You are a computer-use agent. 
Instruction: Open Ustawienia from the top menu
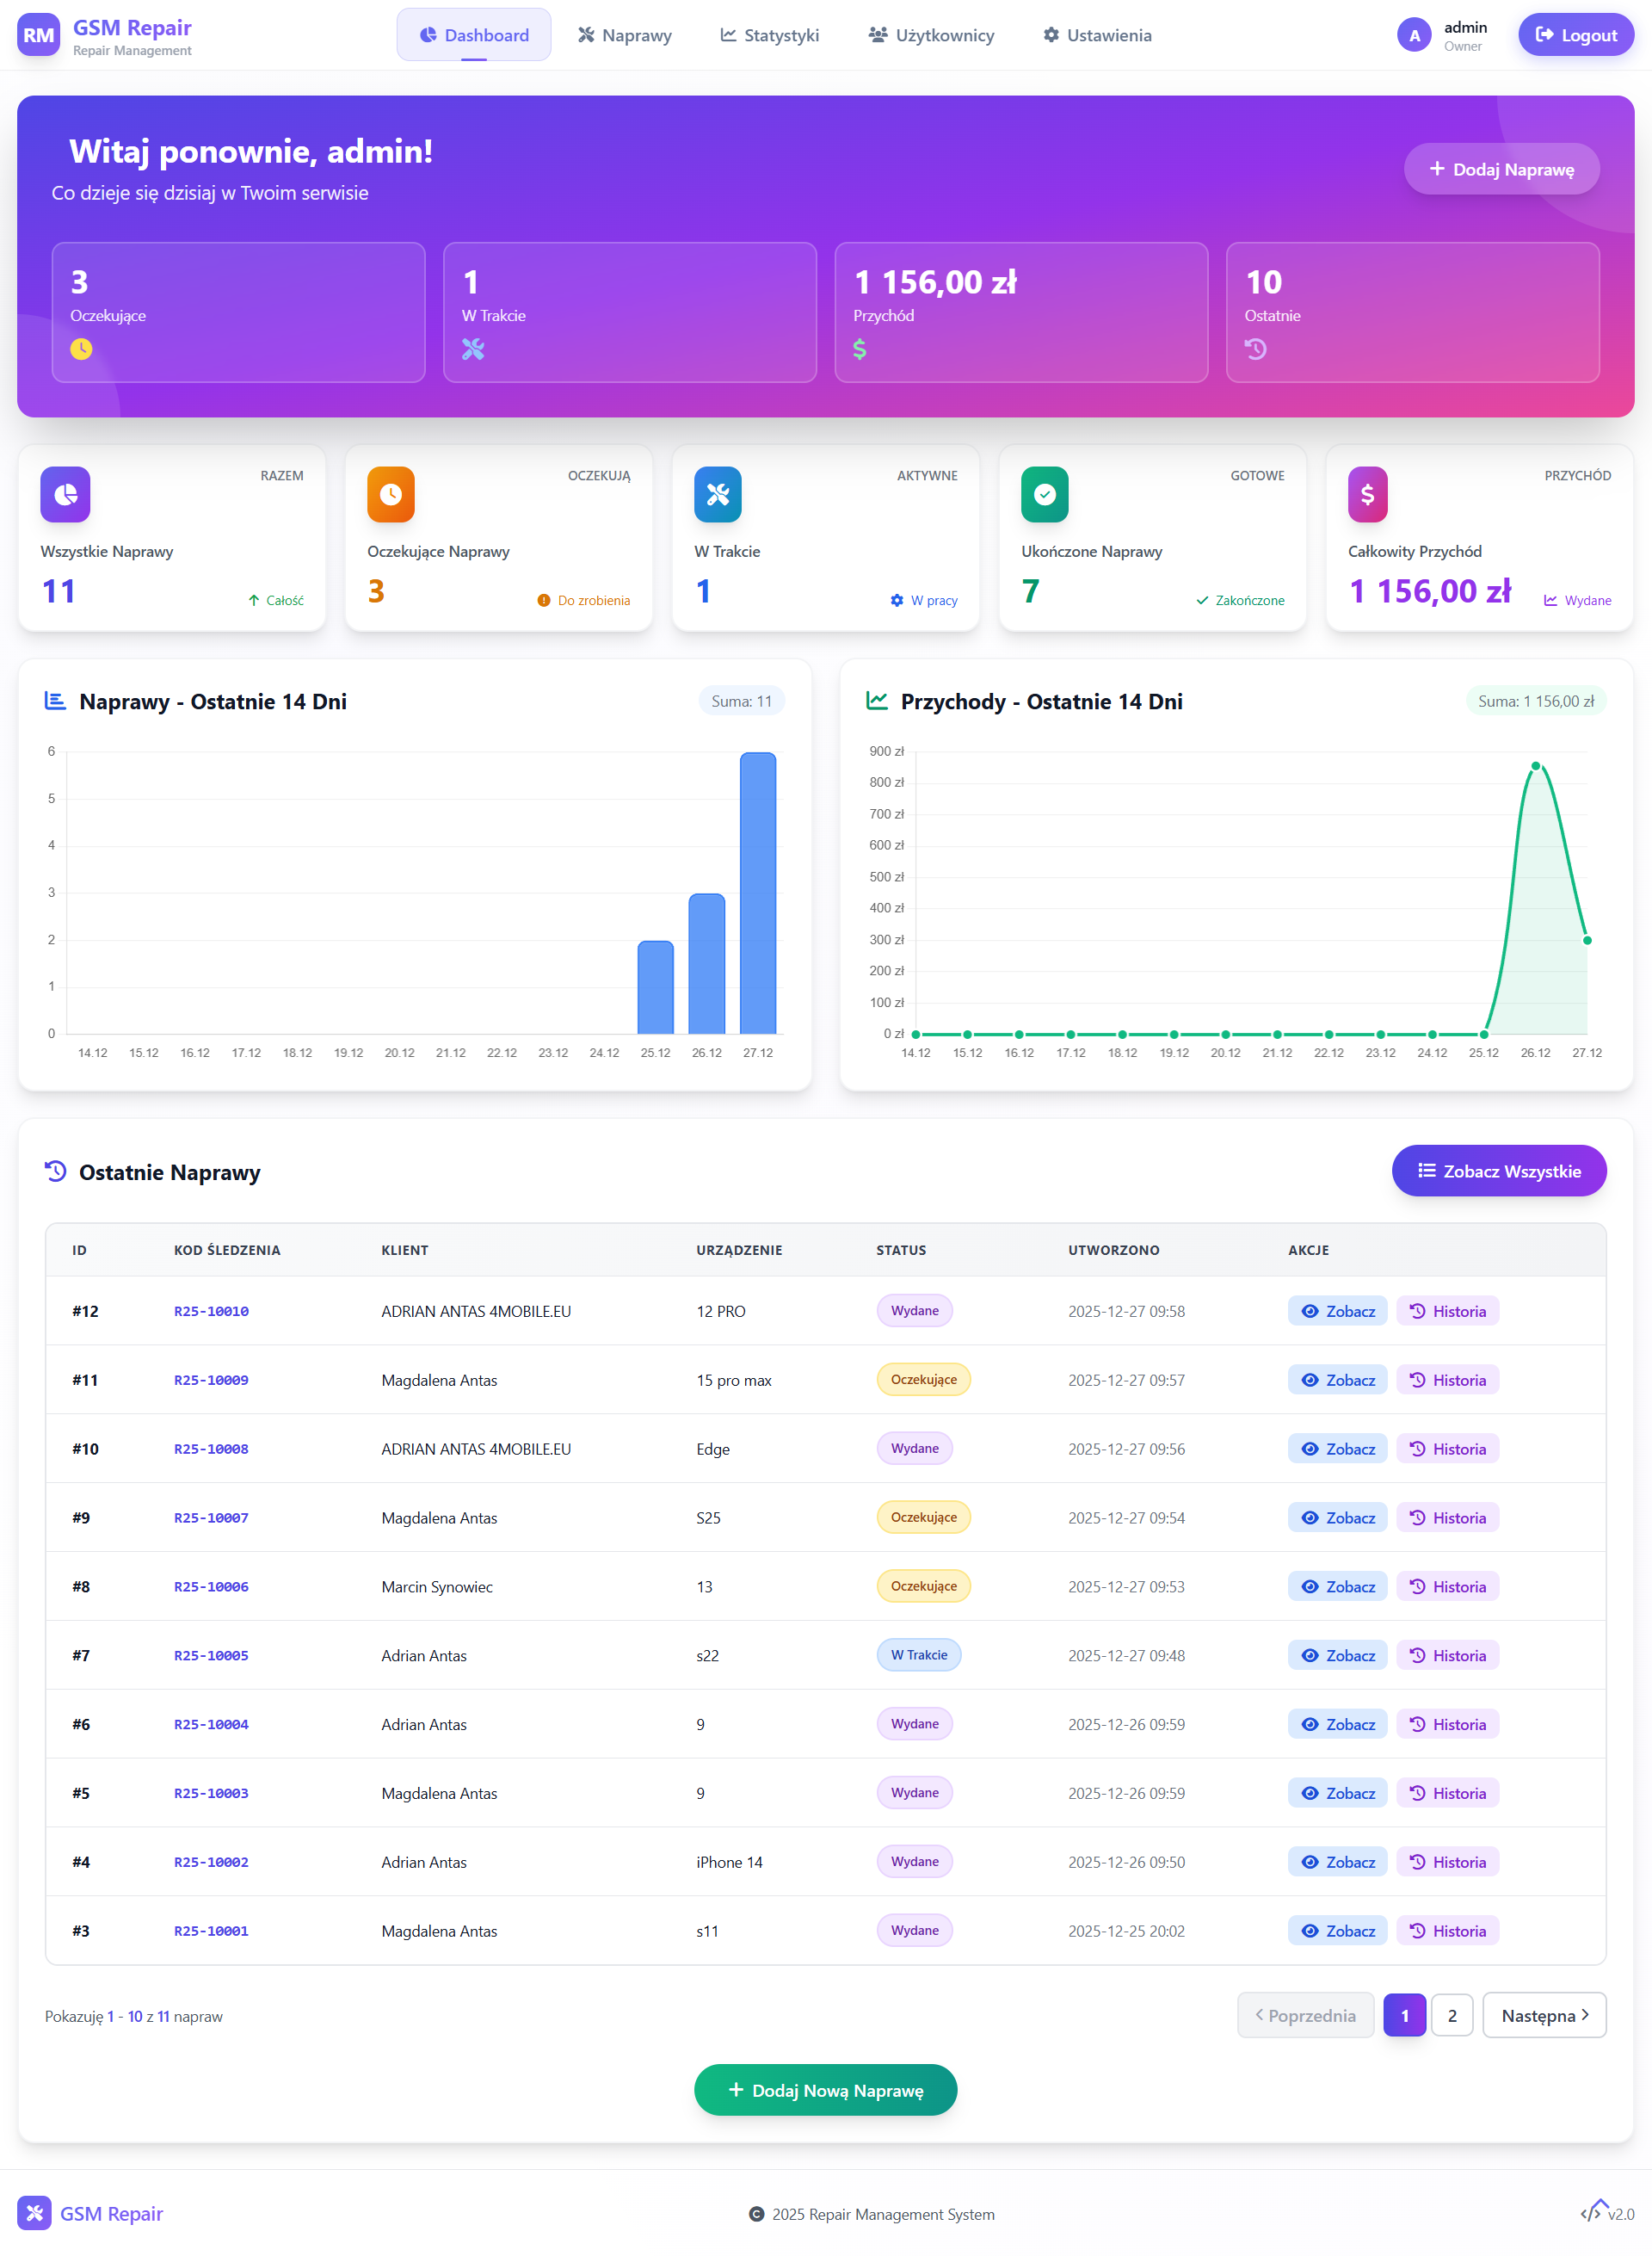(1097, 35)
